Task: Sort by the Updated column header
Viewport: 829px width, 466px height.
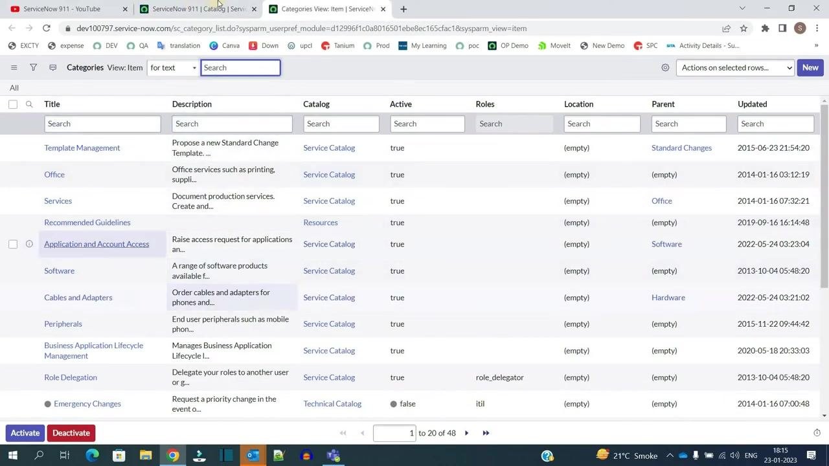Action: pos(752,104)
